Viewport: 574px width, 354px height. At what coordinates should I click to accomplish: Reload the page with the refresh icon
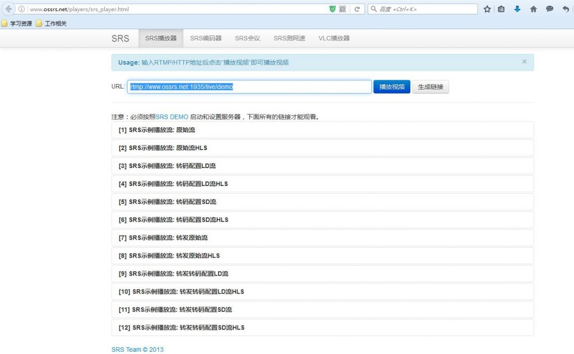click(357, 10)
